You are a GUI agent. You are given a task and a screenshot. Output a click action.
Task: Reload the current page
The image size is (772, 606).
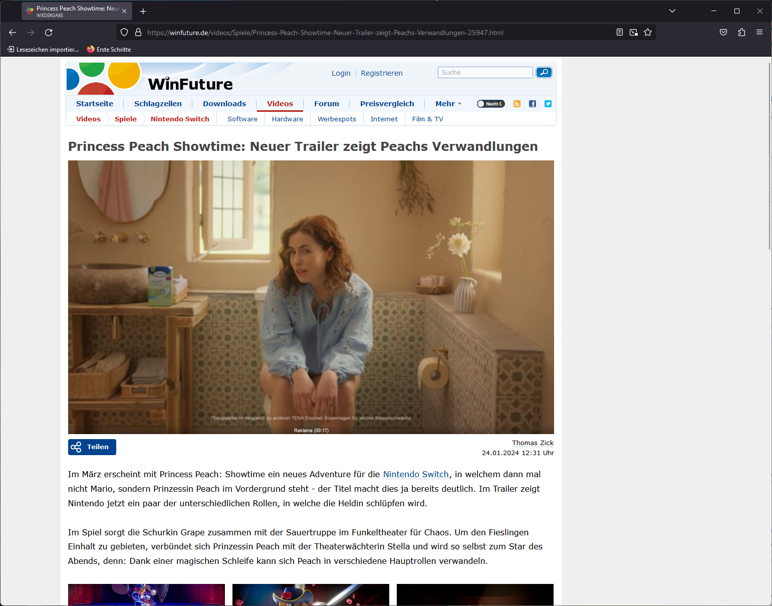[49, 33]
